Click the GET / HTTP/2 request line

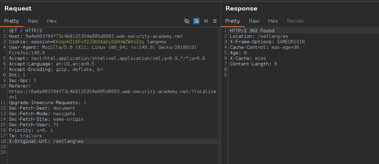click(x=25, y=31)
